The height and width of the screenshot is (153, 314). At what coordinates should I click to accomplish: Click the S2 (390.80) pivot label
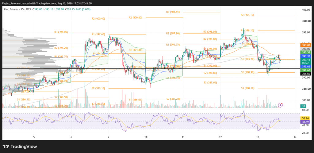[x=210, y=73]
